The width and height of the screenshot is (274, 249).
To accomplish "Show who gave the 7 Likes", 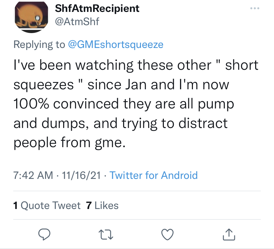I will [x=102, y=206].
